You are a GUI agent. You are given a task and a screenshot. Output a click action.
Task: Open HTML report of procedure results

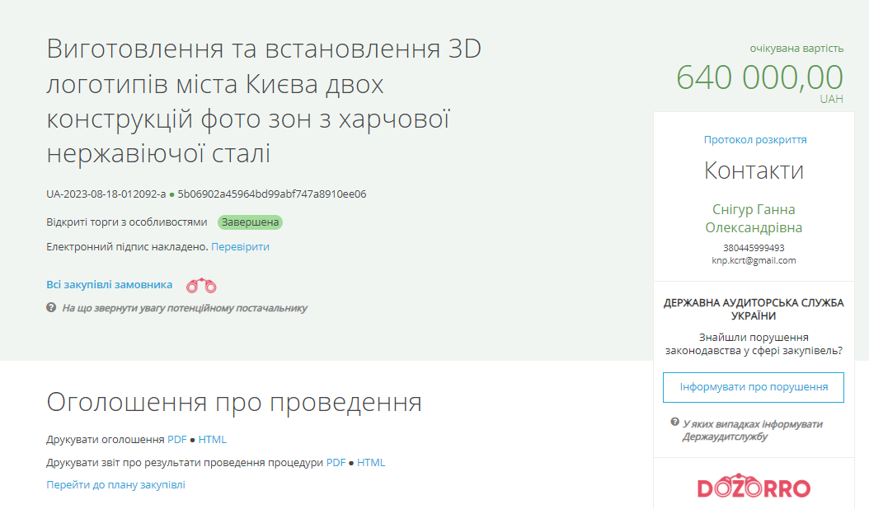(x=371, y=463)
